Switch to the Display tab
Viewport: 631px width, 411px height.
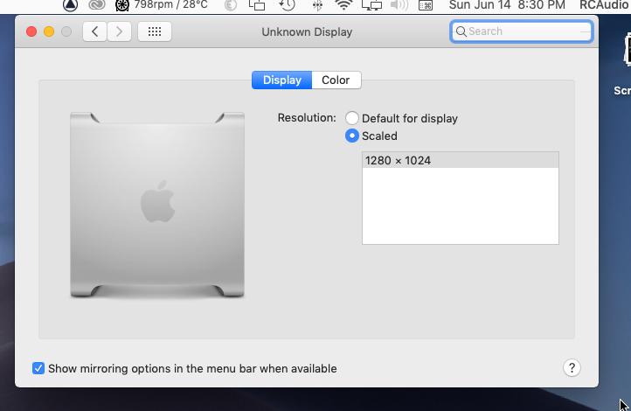point(281,80)
